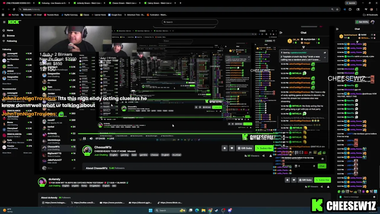Open Windows Start button

(151, 210)
